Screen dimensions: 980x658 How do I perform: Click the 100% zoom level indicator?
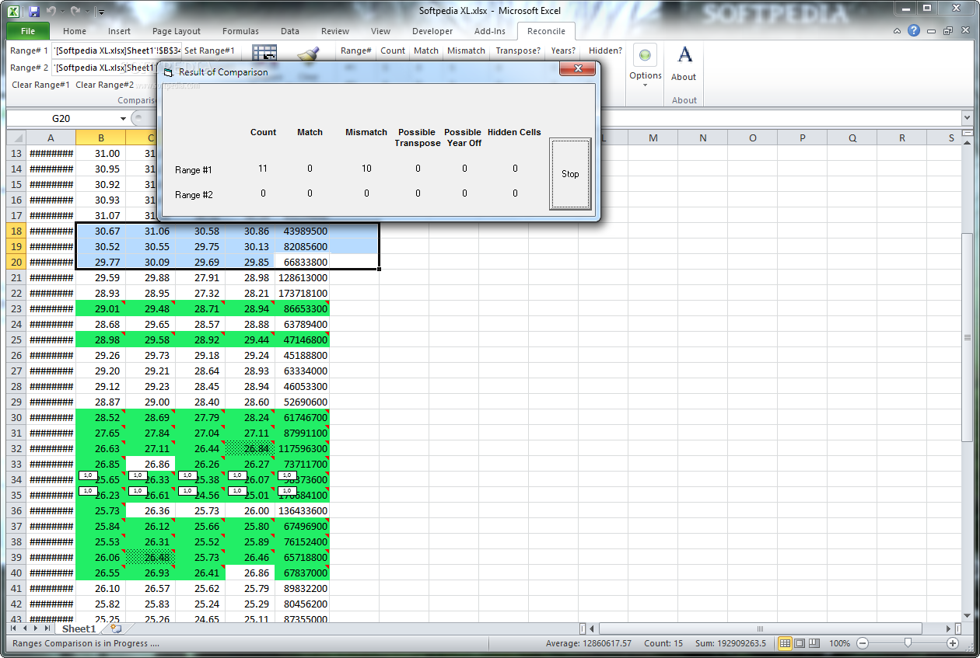click(839, 643)
